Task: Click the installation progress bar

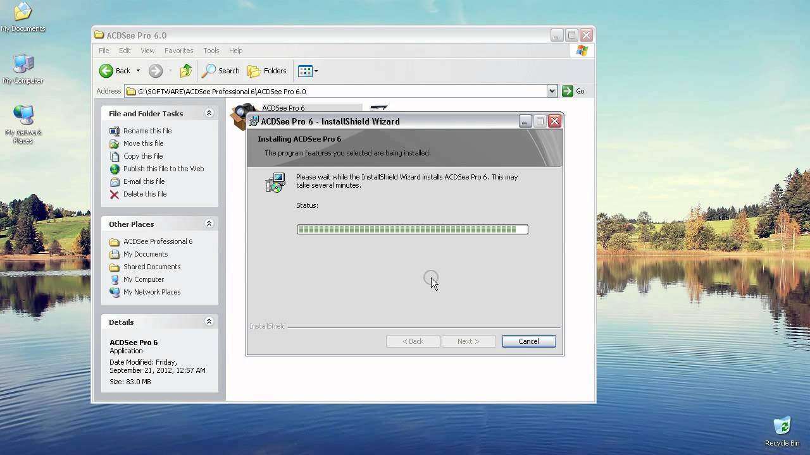Action: [x=413, y=229]
